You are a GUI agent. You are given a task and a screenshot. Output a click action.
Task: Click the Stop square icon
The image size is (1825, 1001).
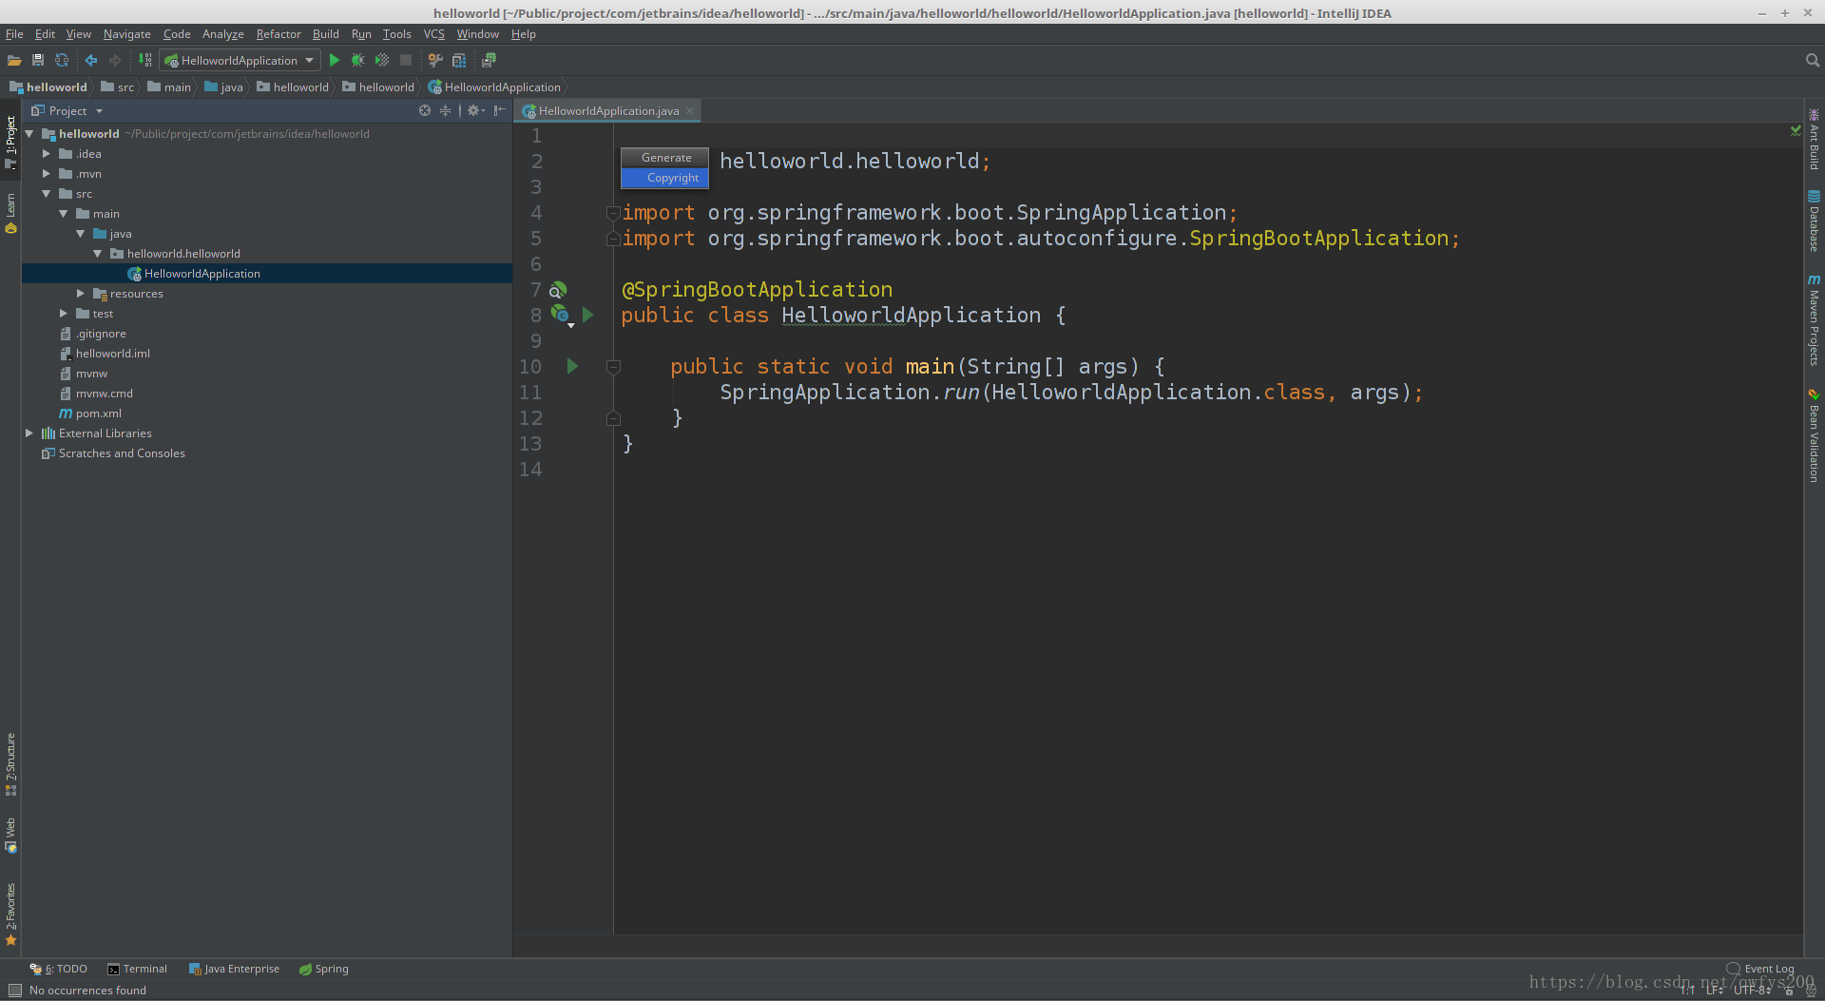click(x=406, y=60)
